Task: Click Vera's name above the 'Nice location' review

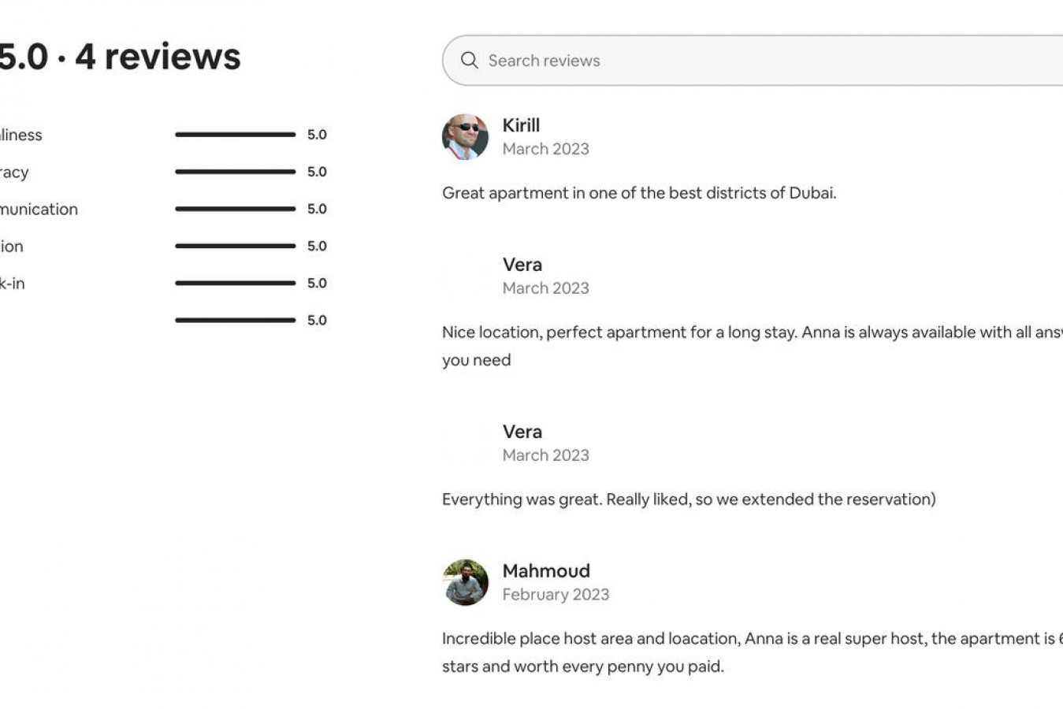Action: pos(522,265)
